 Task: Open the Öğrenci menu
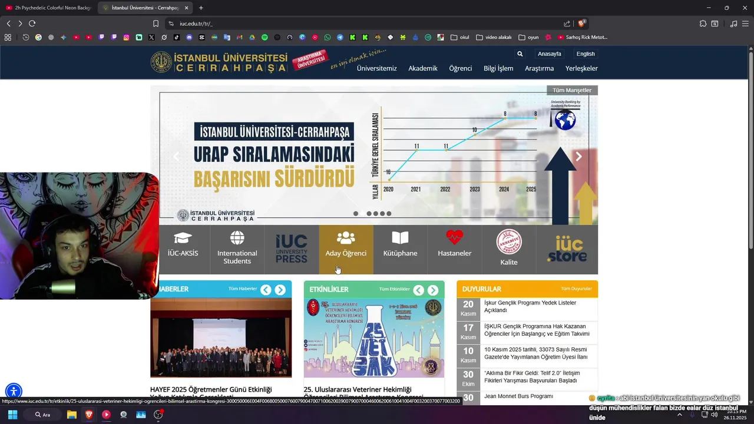(x=461, y=68)
